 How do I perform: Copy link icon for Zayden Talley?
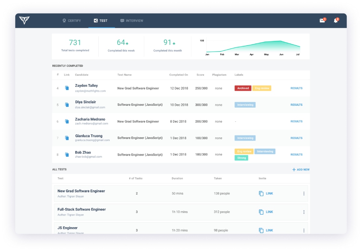click(x=67, y=88)
